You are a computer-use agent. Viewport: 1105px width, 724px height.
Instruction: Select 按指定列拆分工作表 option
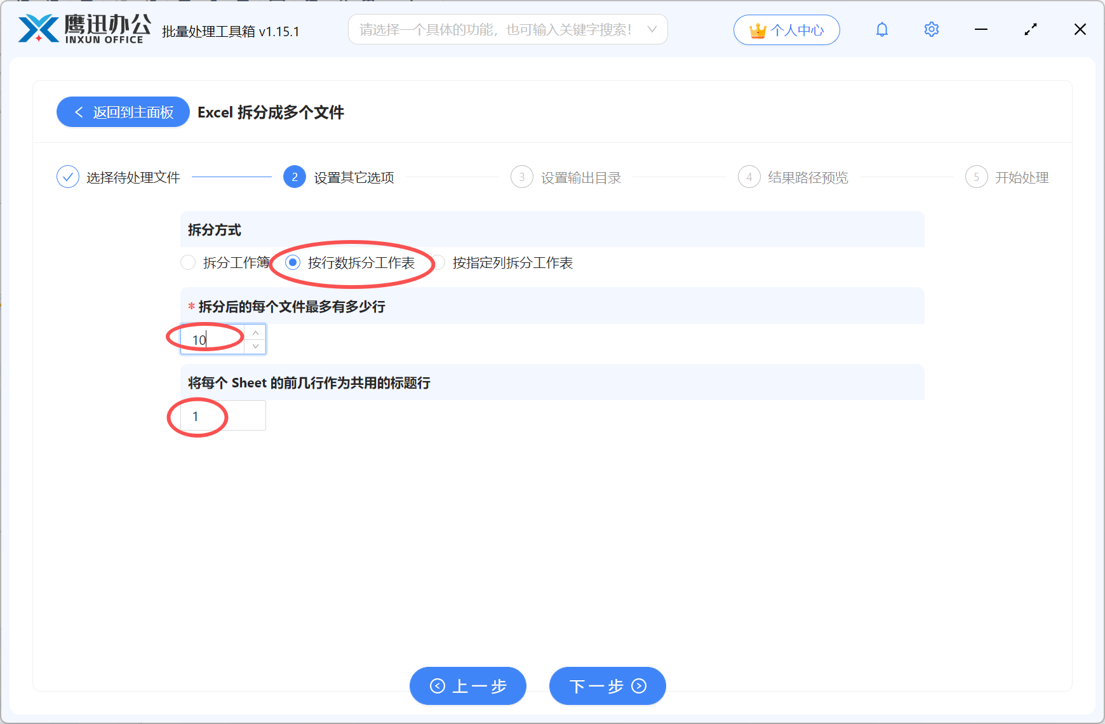point(440,262)
